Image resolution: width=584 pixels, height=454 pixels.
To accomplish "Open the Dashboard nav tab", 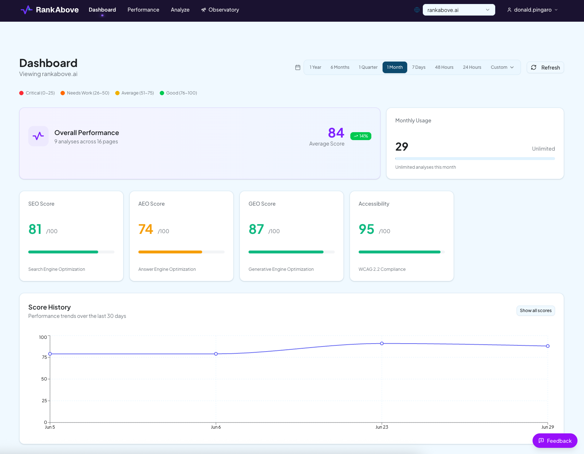I will (103, 10).
